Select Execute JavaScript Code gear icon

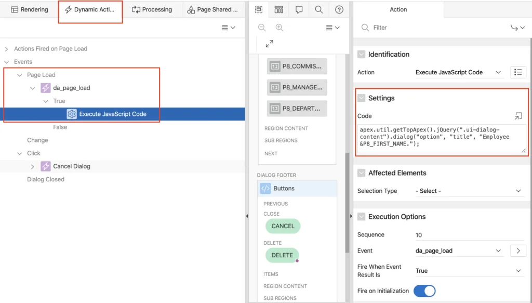point(72,114)
